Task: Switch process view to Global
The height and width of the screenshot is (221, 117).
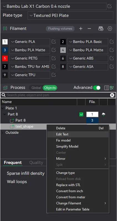Action: point(36,88)
